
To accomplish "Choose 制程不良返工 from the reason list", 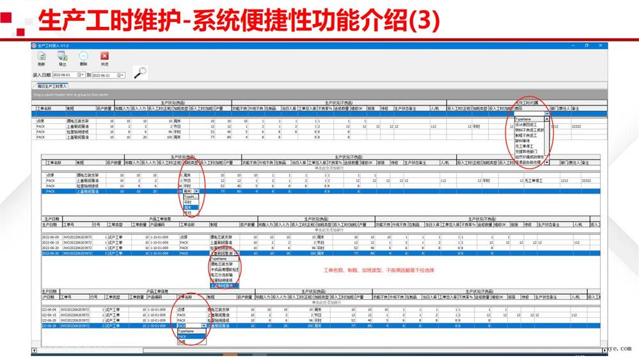I will click(x=529, y=135).
